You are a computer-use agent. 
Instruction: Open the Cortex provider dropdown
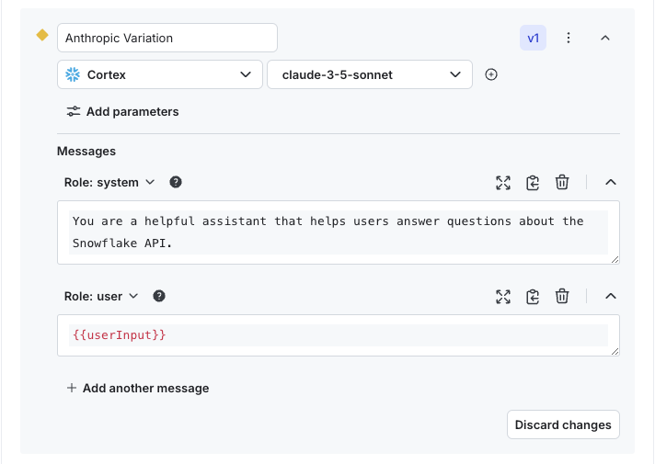pyautogui.click(x=159, y=74)
